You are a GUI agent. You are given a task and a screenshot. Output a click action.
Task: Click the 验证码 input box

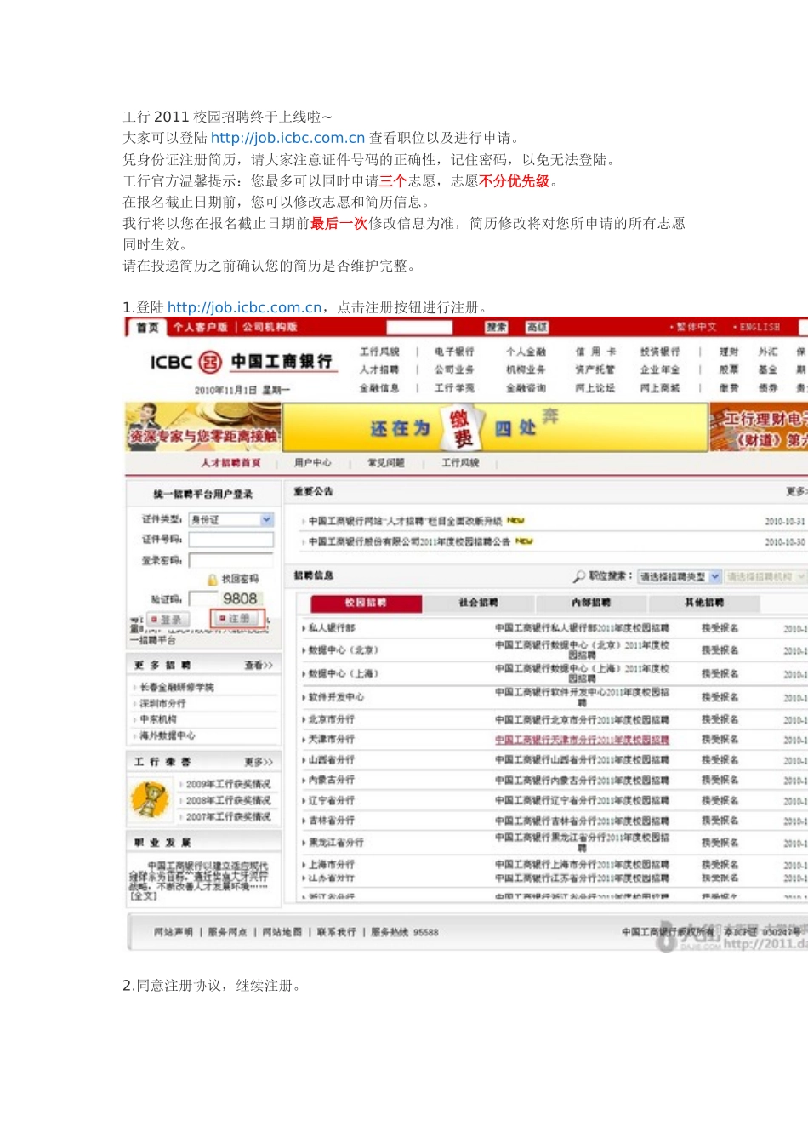click(202, 599)
